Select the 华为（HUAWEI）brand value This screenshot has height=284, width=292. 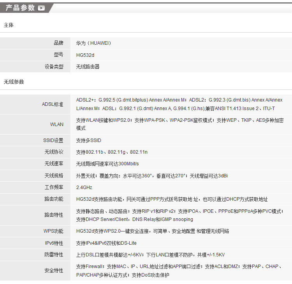click(94, 43)
